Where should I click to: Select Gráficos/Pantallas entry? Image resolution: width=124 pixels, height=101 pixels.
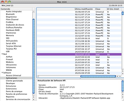pos(14,28)
